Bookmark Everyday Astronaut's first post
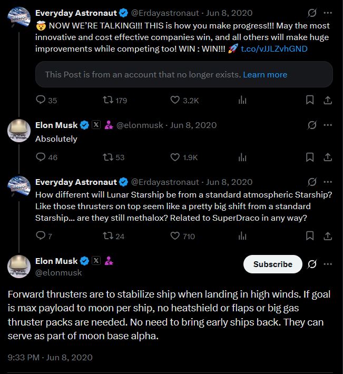The width and height of the screenshot is (343, 374). (310, 100)
